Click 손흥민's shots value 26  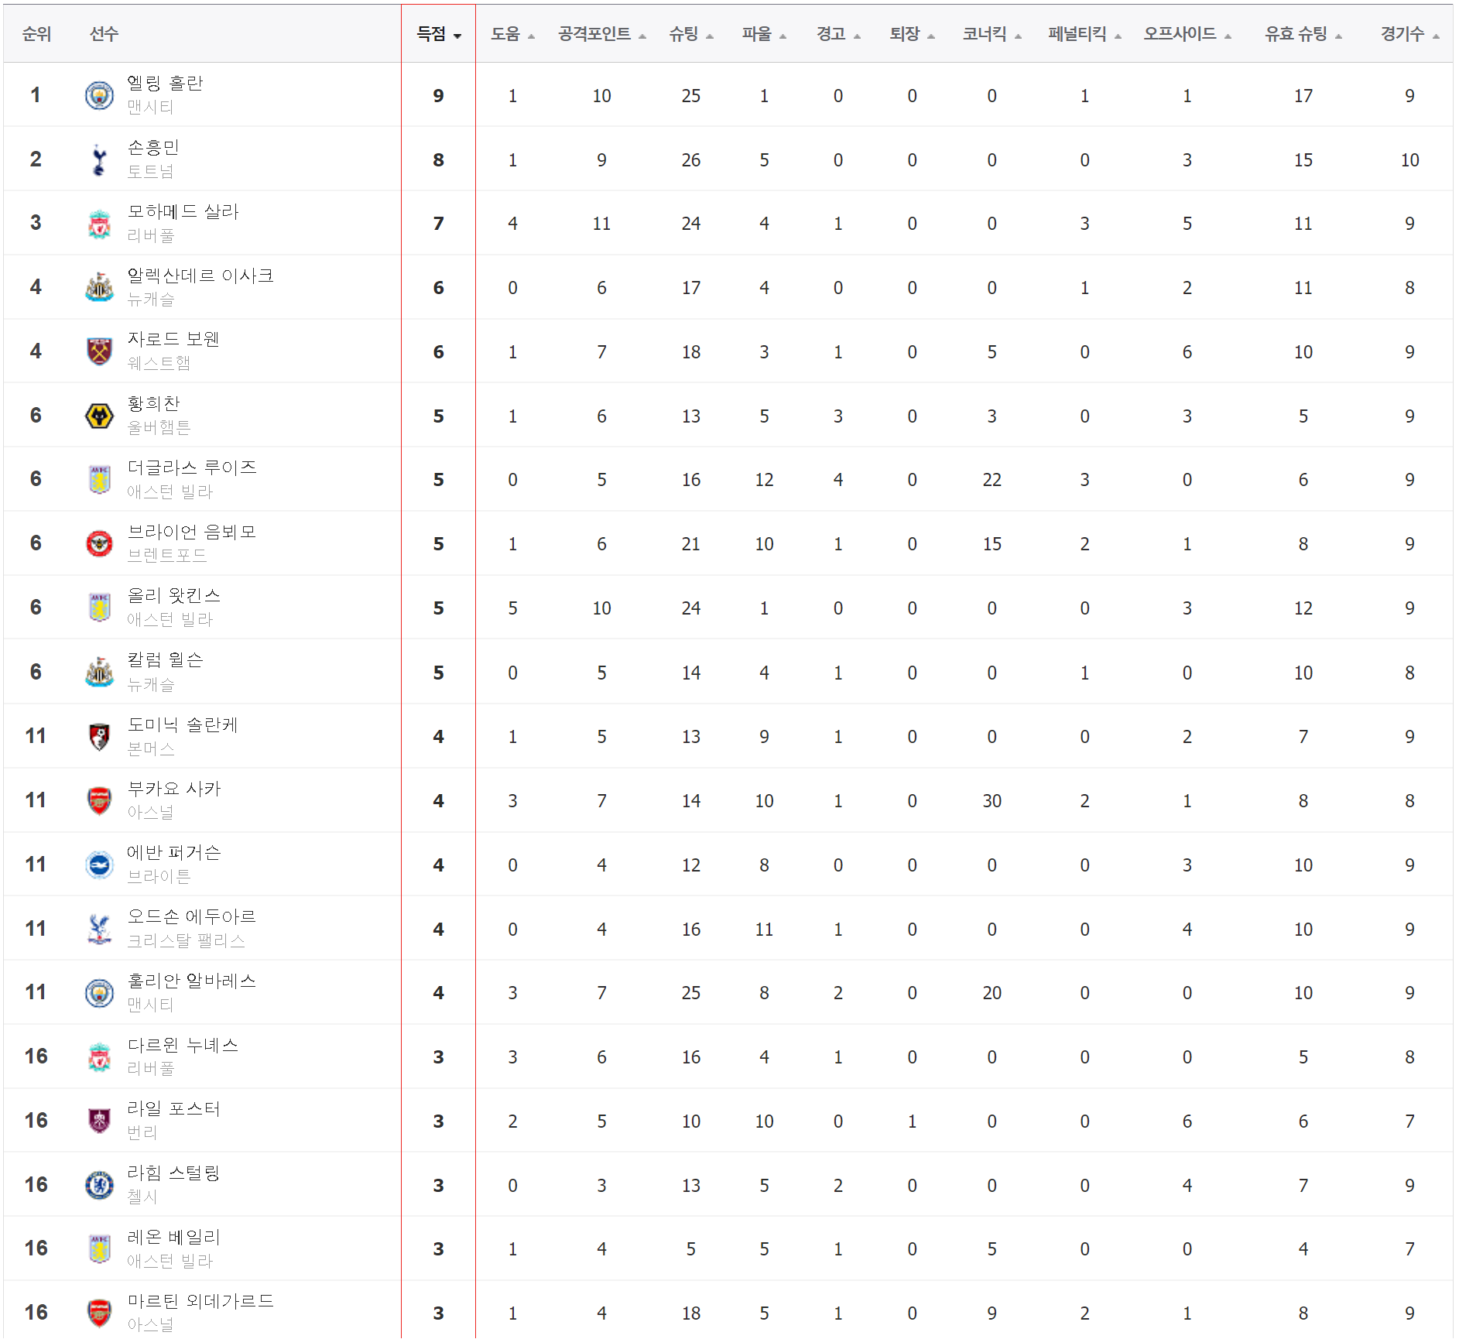(x=691, y=160)
